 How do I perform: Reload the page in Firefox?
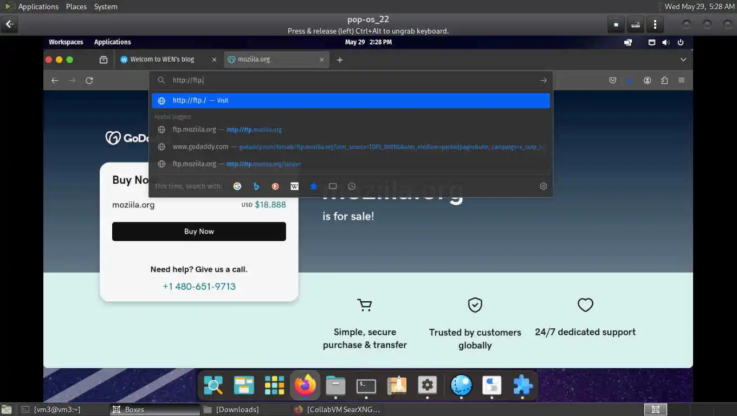[89, 80]
